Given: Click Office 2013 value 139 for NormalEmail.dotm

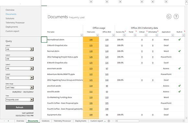Looking at the screenshot, I should [x=107, y=39].
